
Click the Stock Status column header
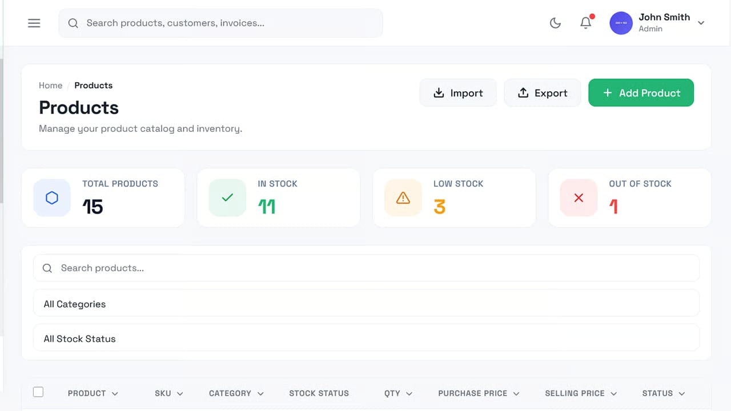point(319,393)
